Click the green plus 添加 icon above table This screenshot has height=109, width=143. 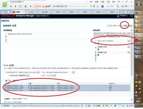[6, 81]
